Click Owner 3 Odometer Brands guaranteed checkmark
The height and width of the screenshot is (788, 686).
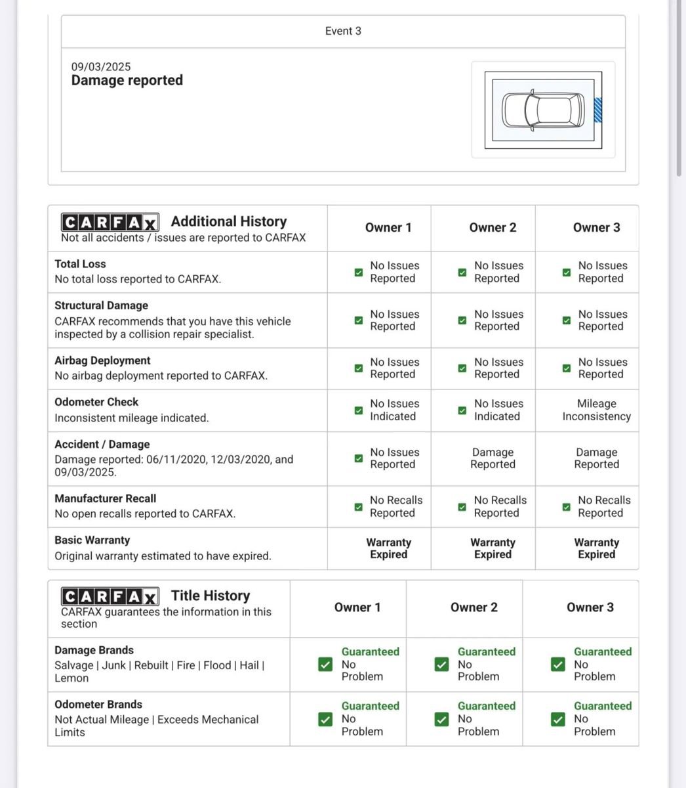click(557, 719)
